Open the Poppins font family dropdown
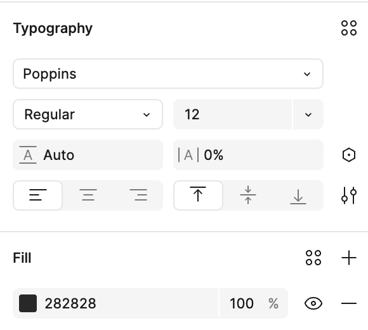Viewport: 368px width, 330px height. click(x=168, y=74)
